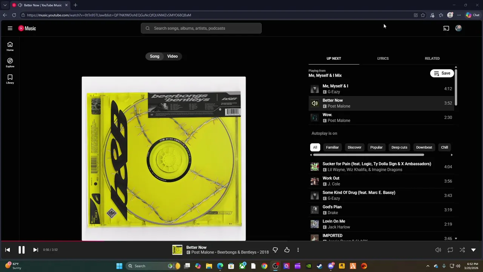Open the YouTube Music hamburger guide menu

click(10, 28)
